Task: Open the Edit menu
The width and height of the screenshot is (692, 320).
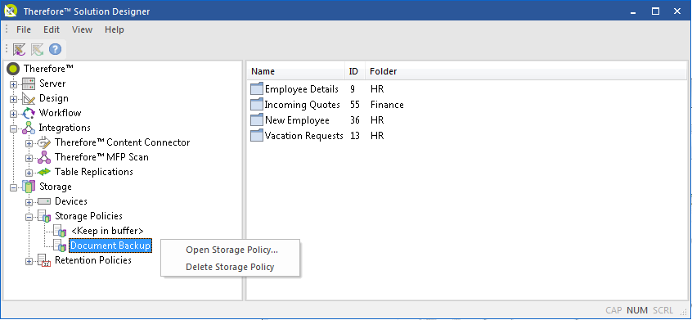Action: pos(52,29)
